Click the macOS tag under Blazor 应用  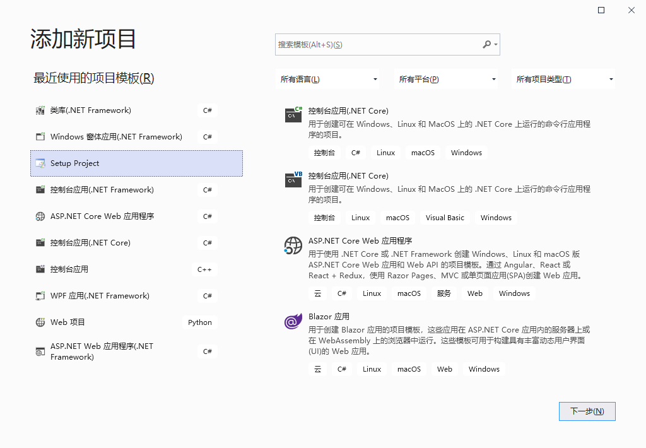pos(408,368)
